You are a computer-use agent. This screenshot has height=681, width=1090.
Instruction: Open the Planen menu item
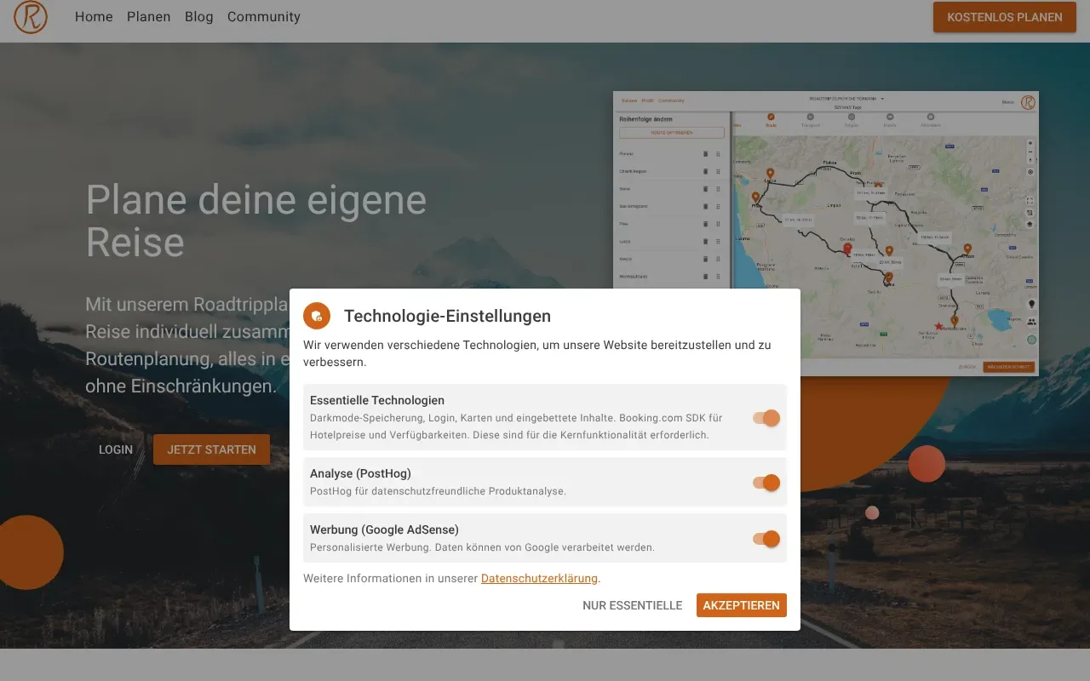tap(148, 16)
